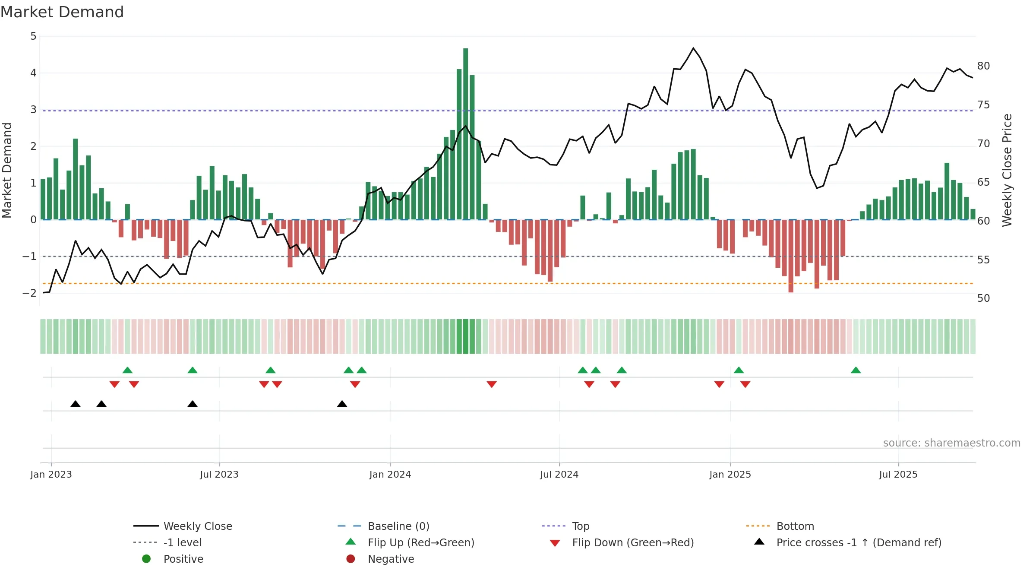
Task: Click the Jul 2023 x-axis label
Action: coord(219,474)
